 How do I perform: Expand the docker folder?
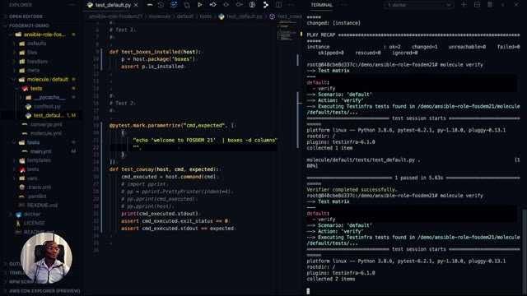pyautogui.click(x=40, y=214)
